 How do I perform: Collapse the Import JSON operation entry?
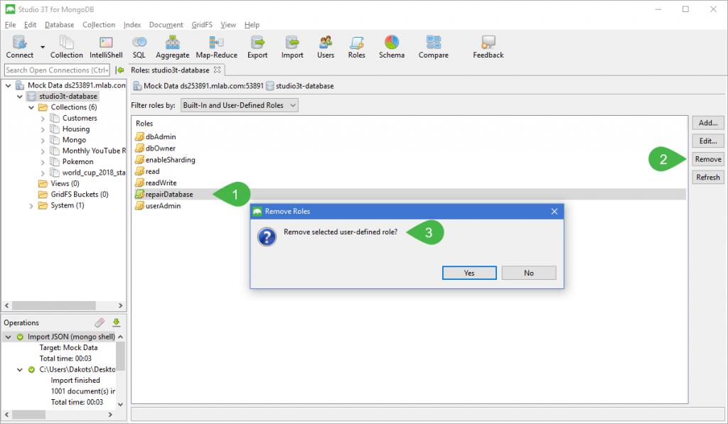[x=9, y=337]
